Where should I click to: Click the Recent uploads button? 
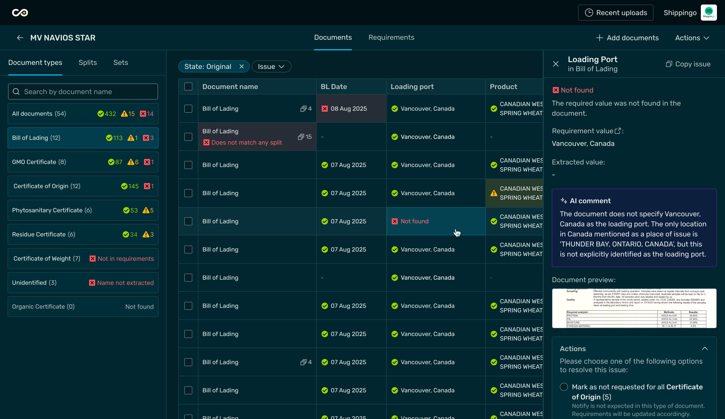tap(616, 13)
